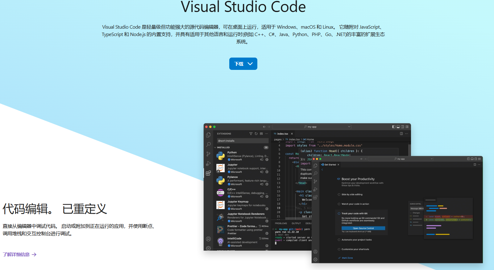Screen dimensions: 494x270
Task: Click the Source Control preview illustration
Action: pos(441,218)
